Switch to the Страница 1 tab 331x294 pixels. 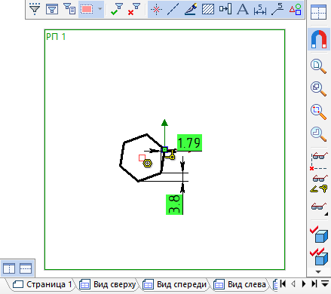[x=42, y=284]
